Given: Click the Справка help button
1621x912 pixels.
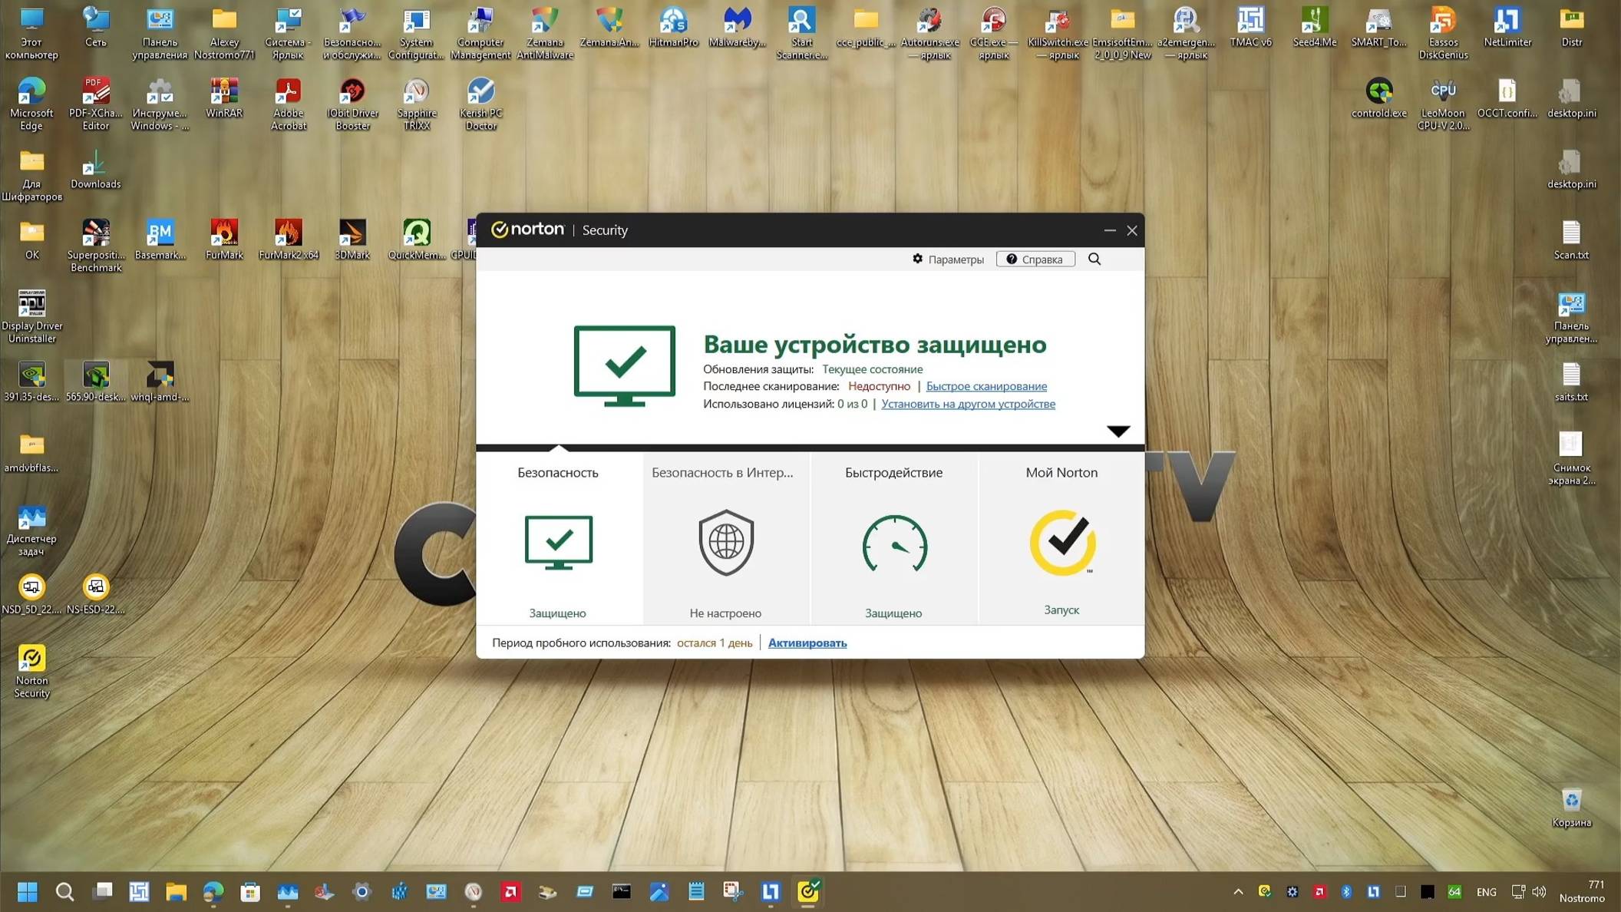Looking at the screenshot, I should 1035,259.
